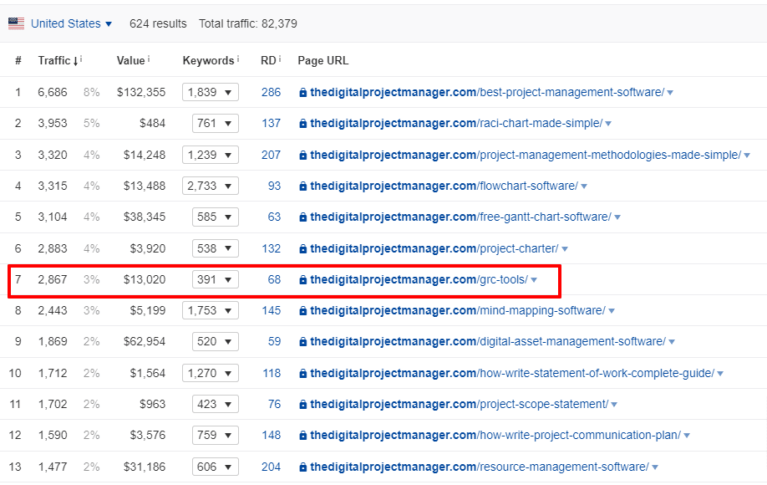Screen dimensions: 767x485
Task: Select the 624 results text
Action: point(158,23)
